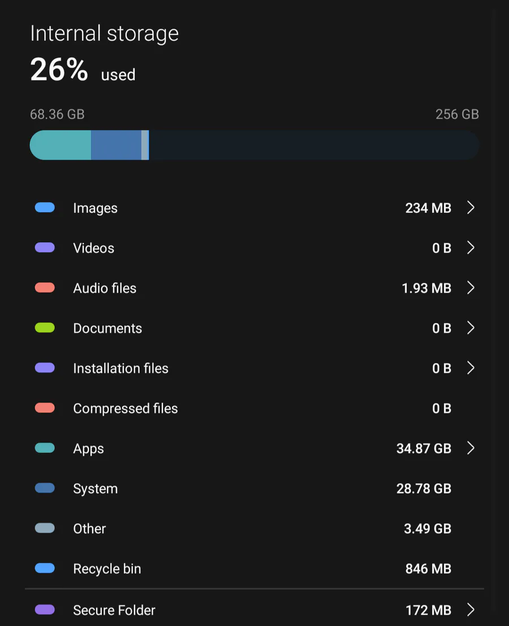The height and width of the screenshot is (626, 509).
Task: Tap the chevron next to Audio files
Action: coord(471,288)
